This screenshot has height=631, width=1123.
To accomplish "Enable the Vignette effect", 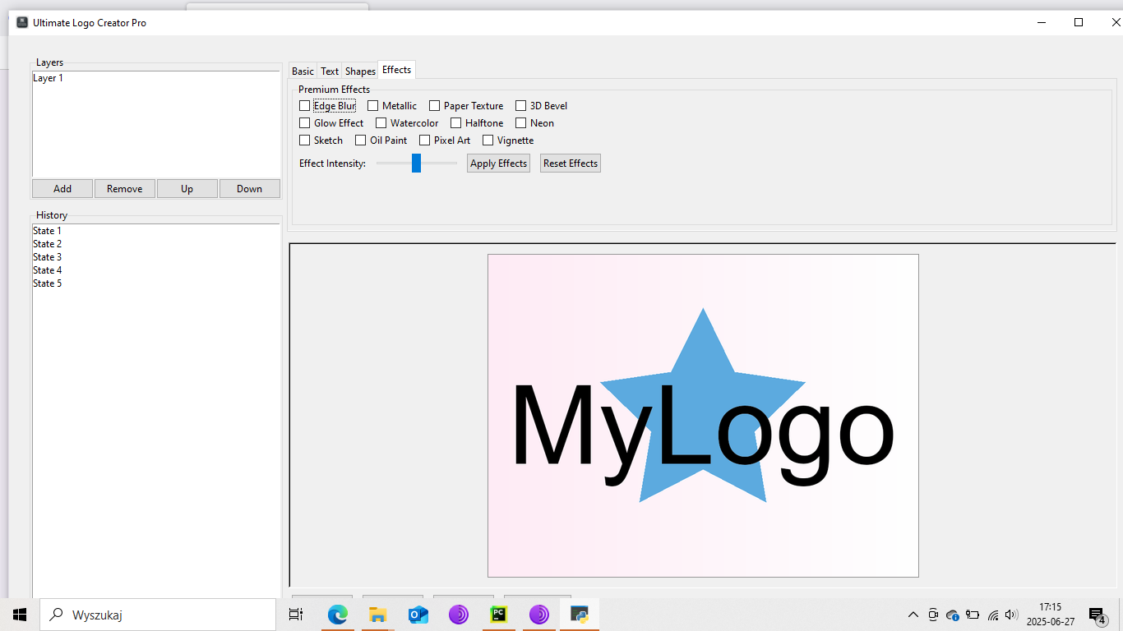I will pyautogui.click(x=488, y=140).
